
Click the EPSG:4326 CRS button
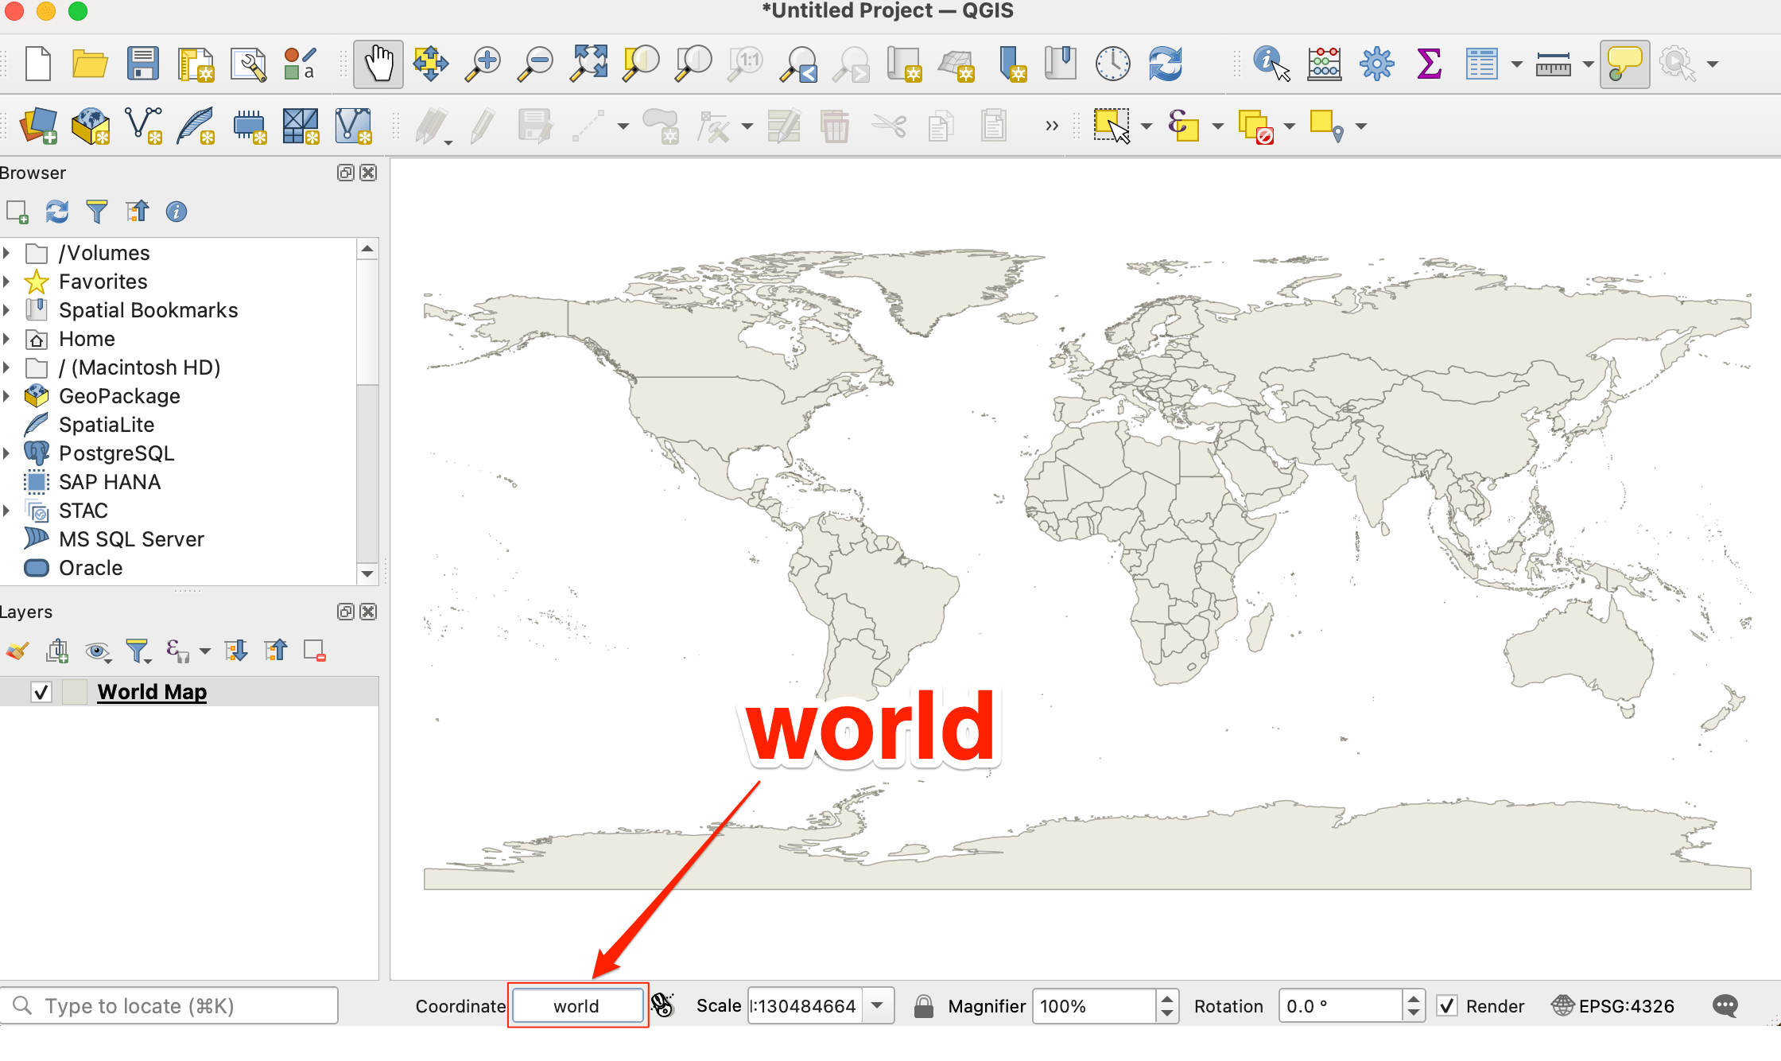1614,1006
